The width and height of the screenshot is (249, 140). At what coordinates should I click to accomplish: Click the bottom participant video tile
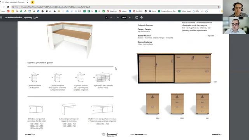pos(236,25)
